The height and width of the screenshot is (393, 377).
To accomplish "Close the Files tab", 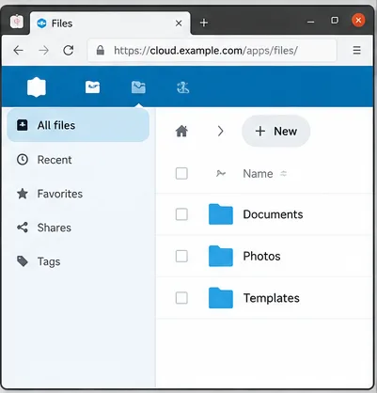I will coord(179,24).
